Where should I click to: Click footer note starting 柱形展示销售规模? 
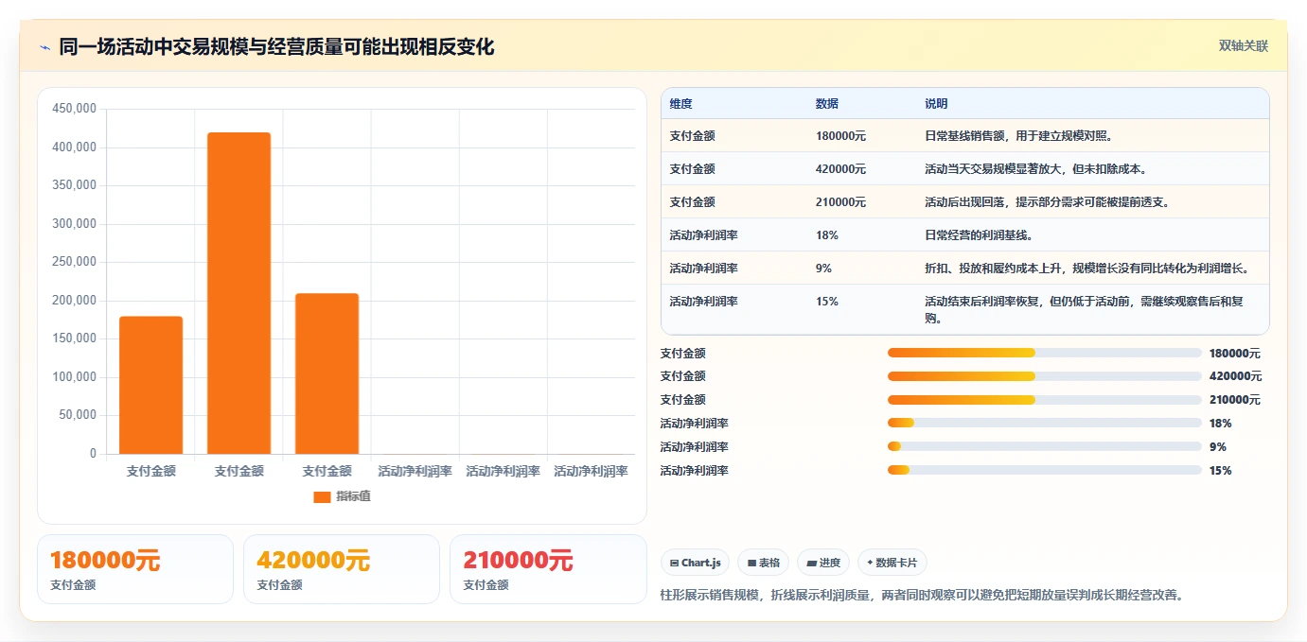(922, 596)
